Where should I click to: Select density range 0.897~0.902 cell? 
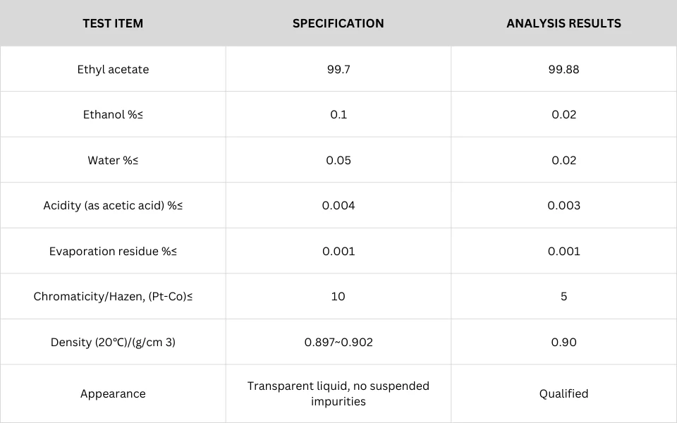click(338, 343)
